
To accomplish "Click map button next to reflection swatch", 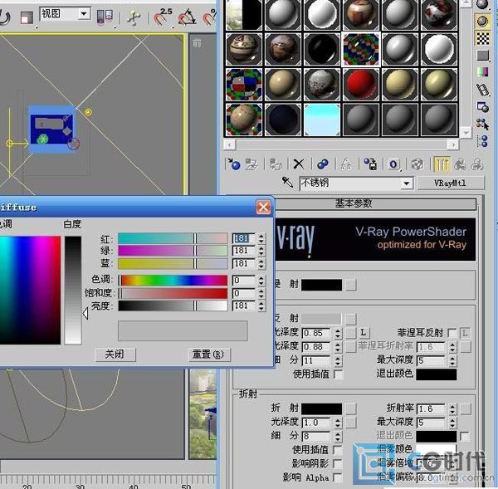I will coord(350,319).
